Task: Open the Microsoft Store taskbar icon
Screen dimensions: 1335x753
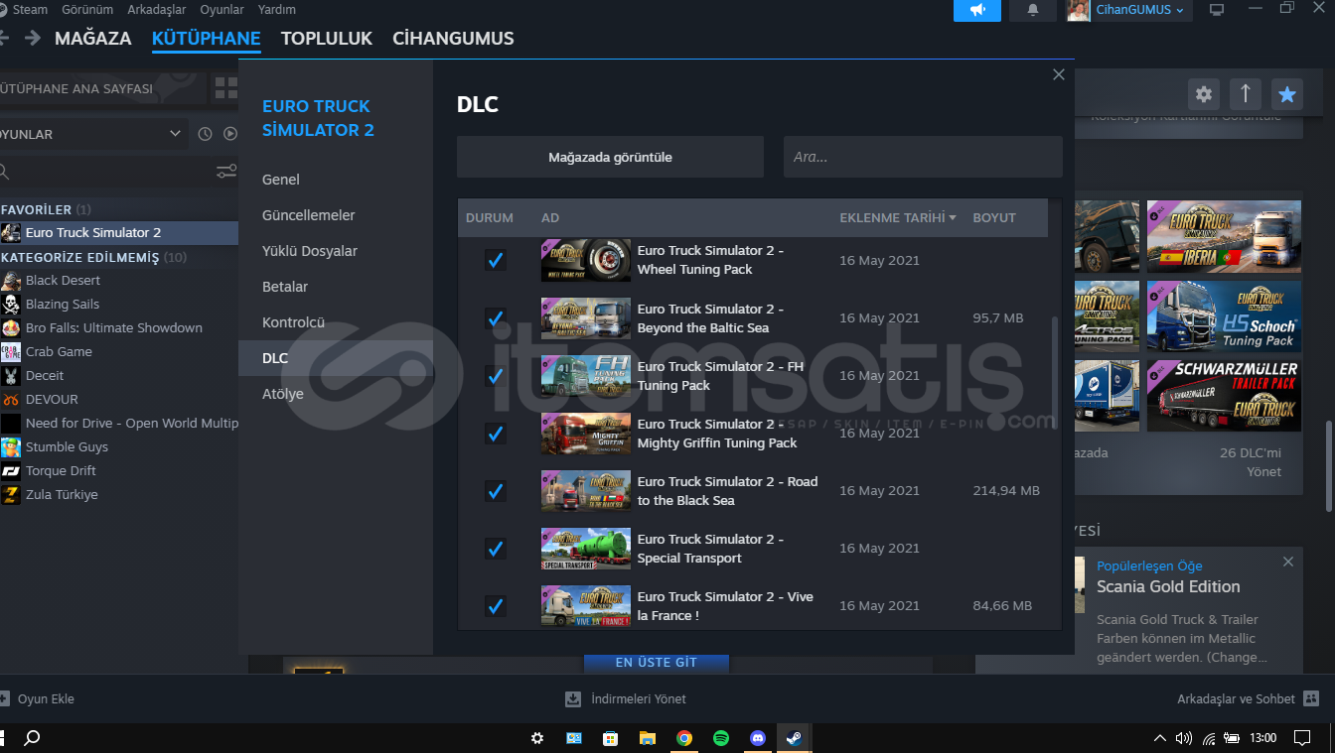Action: pyautogui.click(x=611, y=738)
